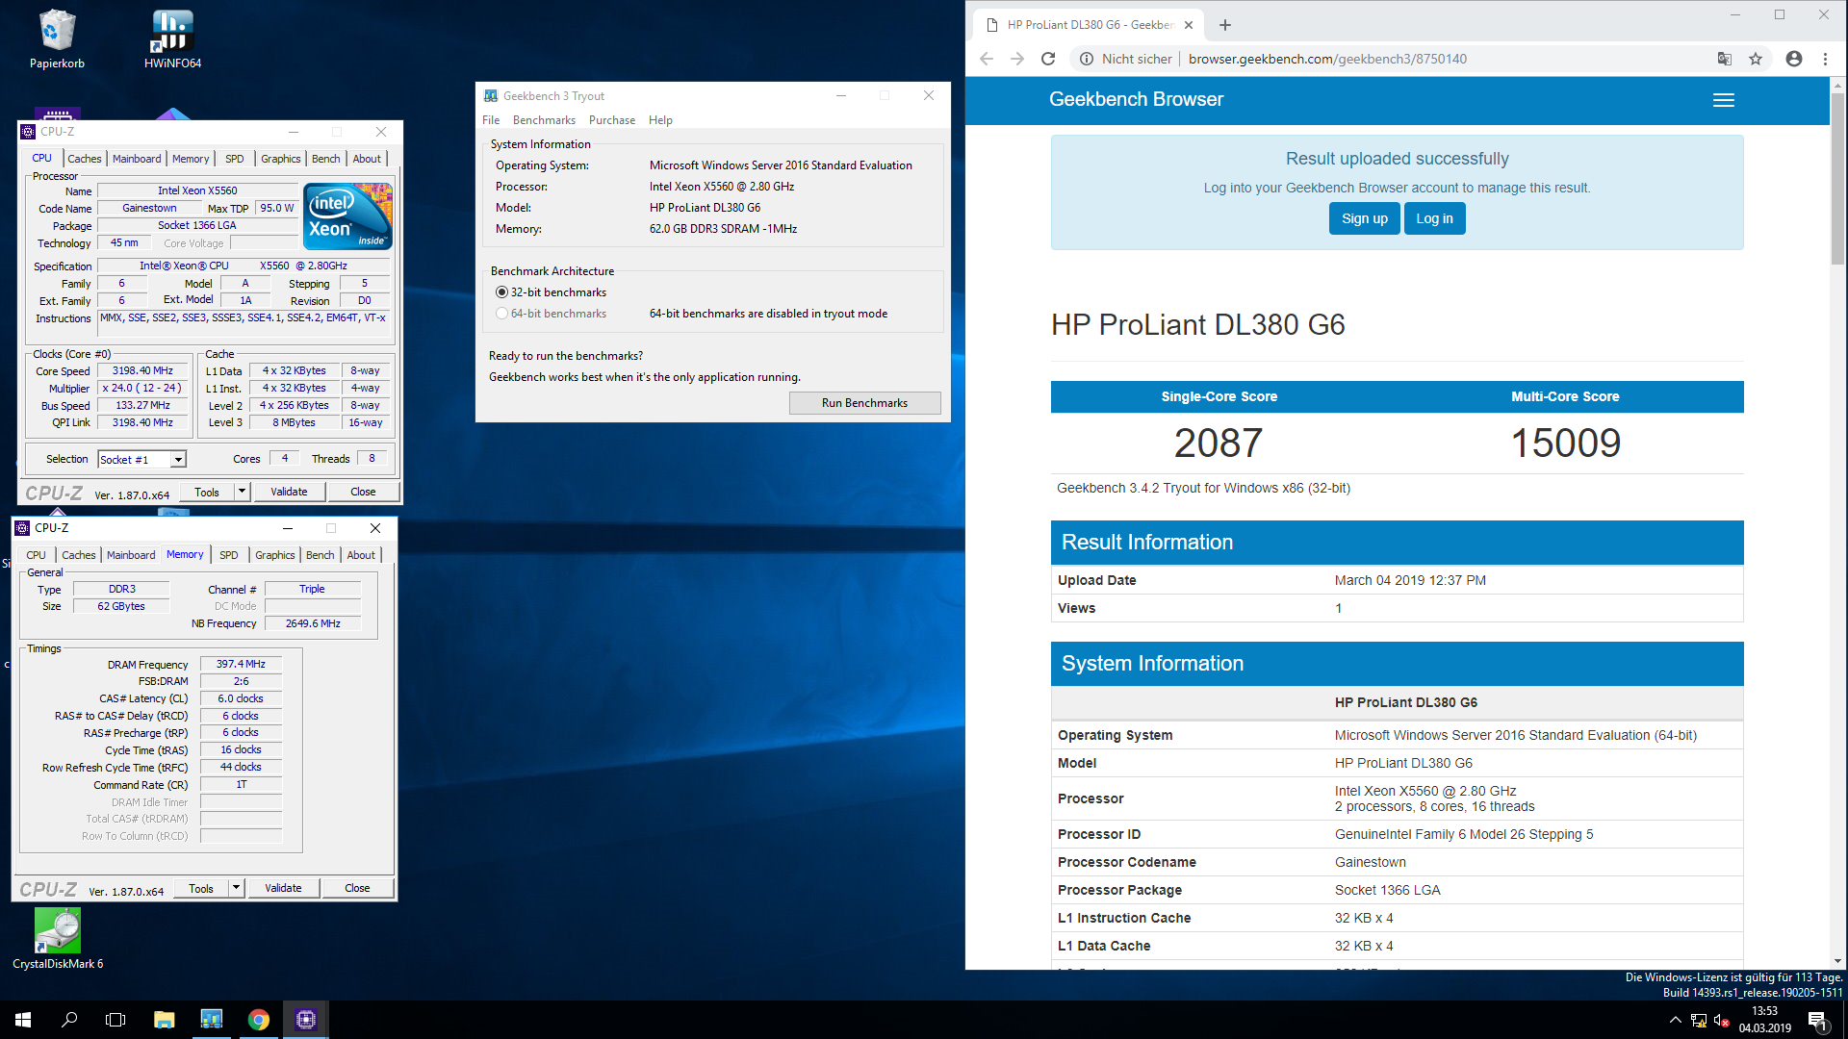The height and width of the screenshot is (1039, 1848).
Task: Switch to SPD tab in upper CPU-Z
Action: (x=235, y=159)
